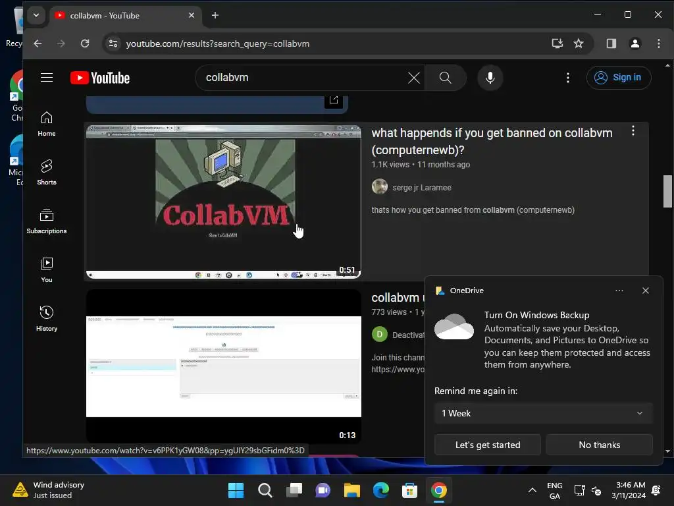Image resolution: width=674 pixels, height=506 pixels.
Task: Show hidden icons in system tray
Action: (x=532, y=490)
